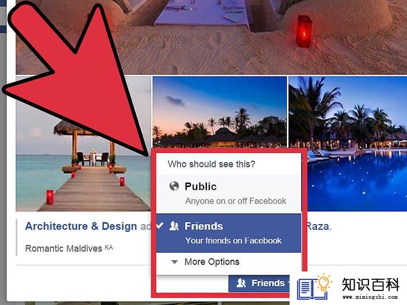Viewport: 407px width, 305px height.
Task: Open the palm trees pool photo
Action: click(348, 144)
